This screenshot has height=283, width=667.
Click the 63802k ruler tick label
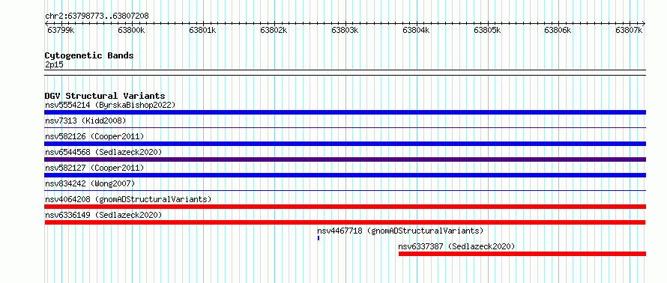coord(274,30)
